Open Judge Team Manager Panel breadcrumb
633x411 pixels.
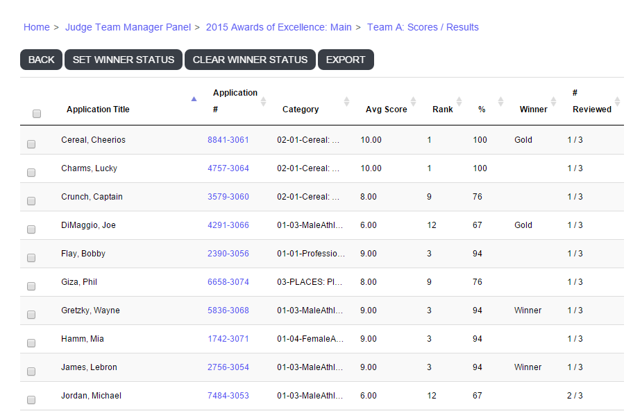coord(128,27)
